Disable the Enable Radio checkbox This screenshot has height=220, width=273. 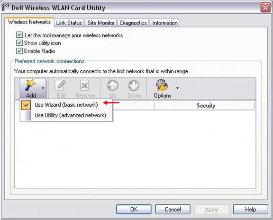click(x=19, y=51)
